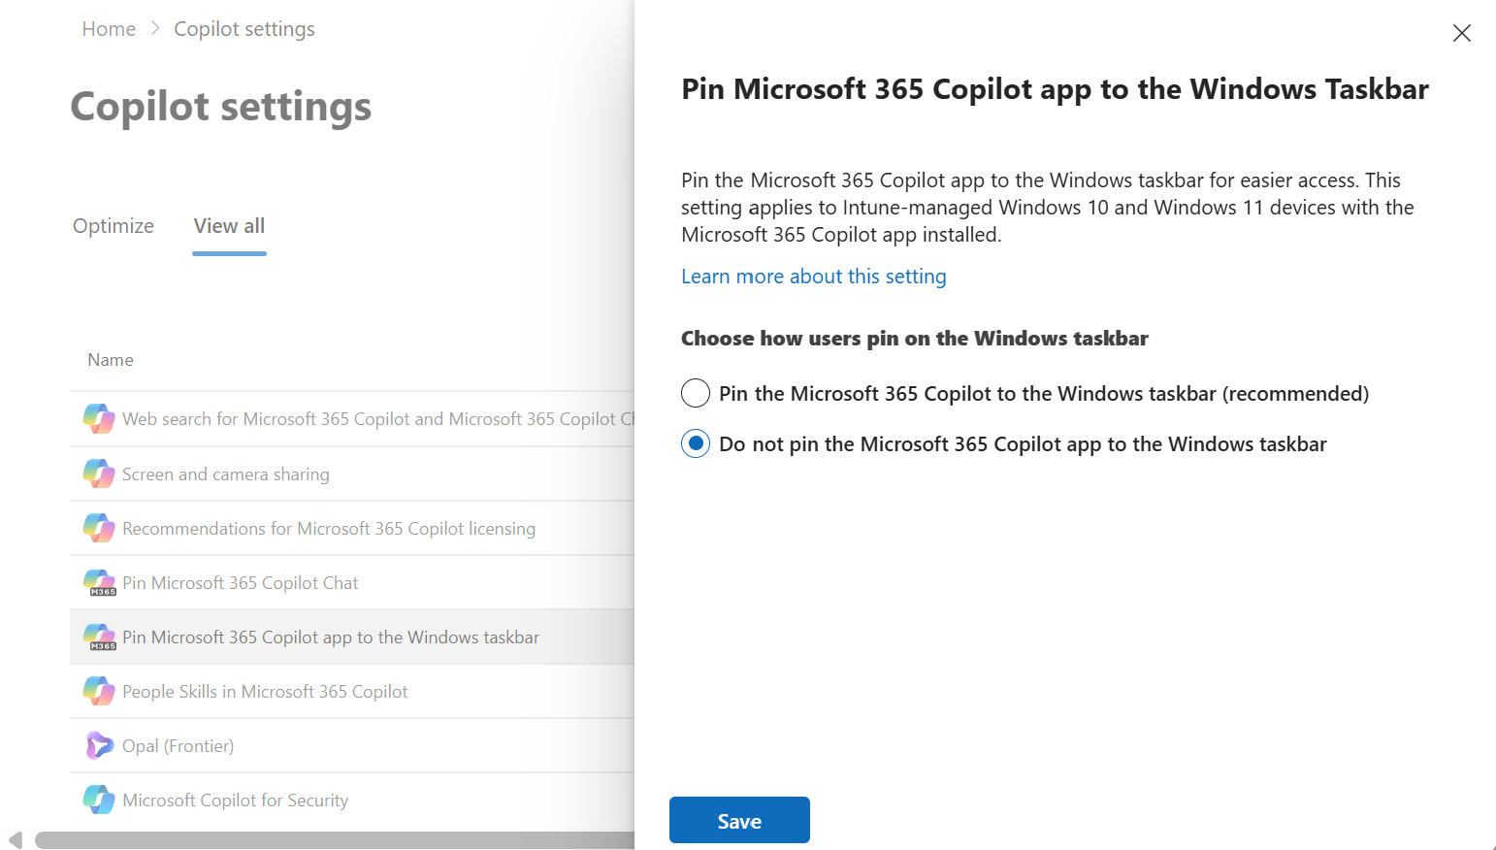Click the Copilot icon beside Recommendations for licensing

pos(99,528)
